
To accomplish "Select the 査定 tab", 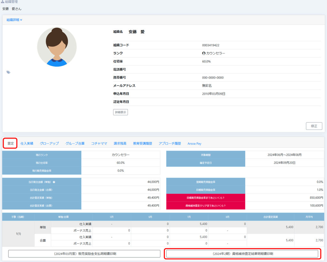I will tap(11, 144).
